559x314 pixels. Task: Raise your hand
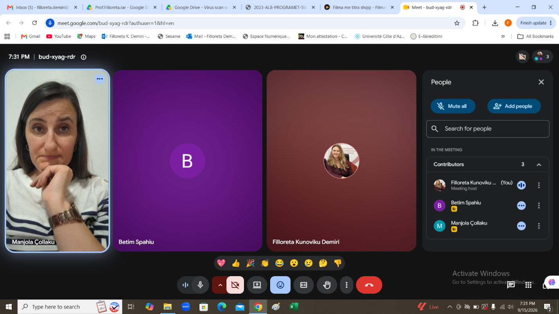pyautogui.click(x=327, y=285)
